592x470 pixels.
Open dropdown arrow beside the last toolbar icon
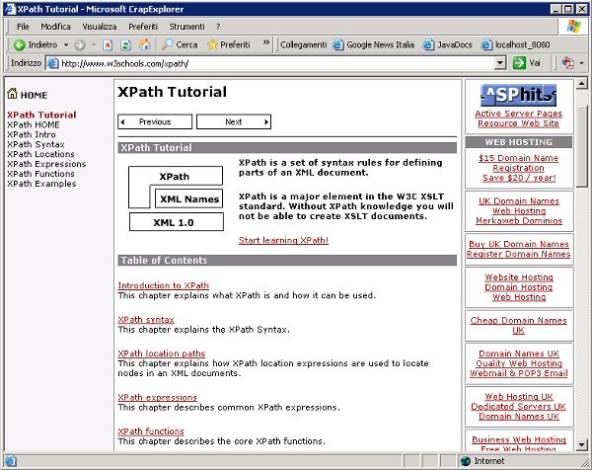tap(582, 63)
